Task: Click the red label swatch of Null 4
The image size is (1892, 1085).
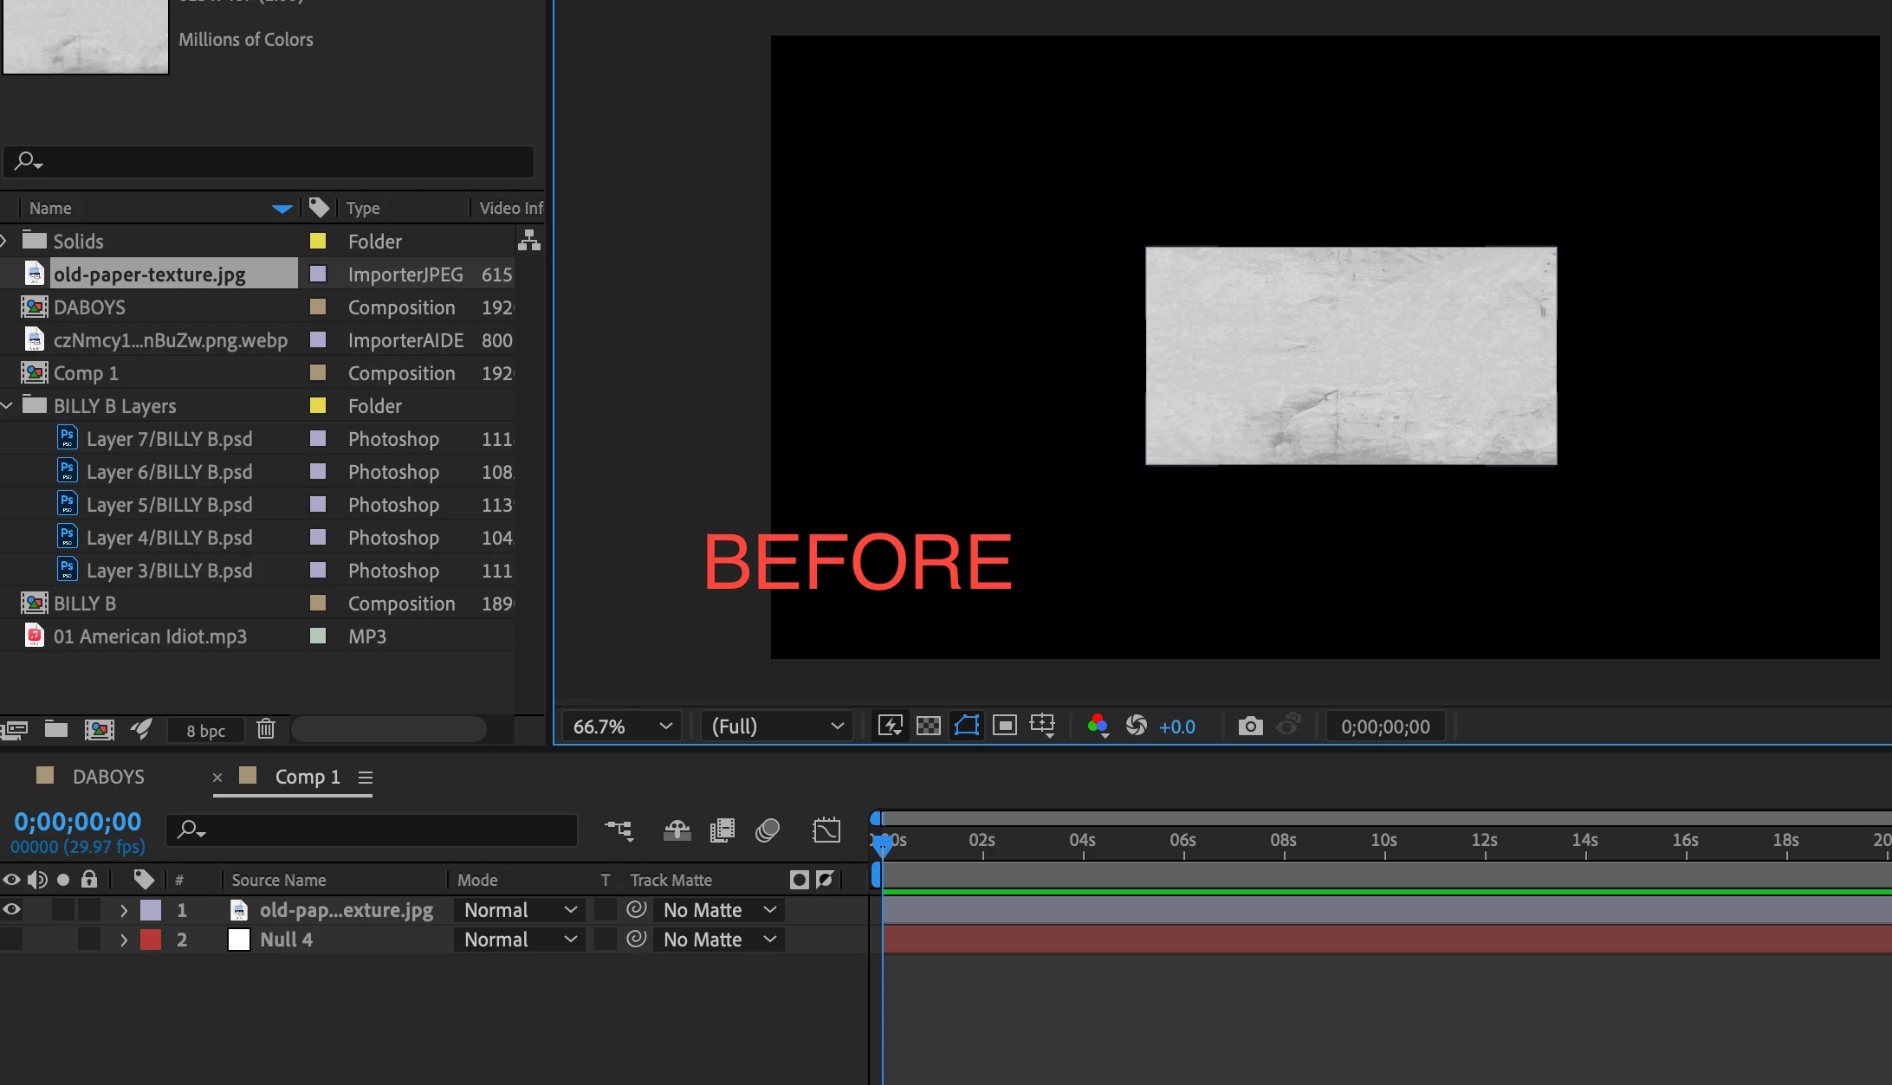Action: [x=151, y=940]
